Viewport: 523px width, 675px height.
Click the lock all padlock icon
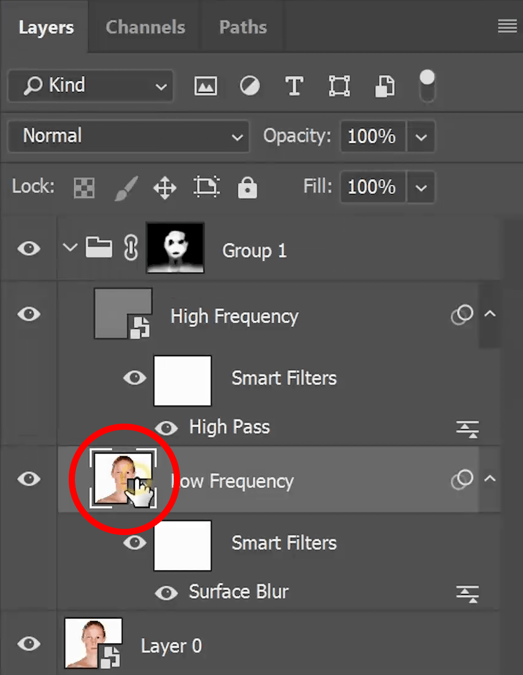click(248, 187)
